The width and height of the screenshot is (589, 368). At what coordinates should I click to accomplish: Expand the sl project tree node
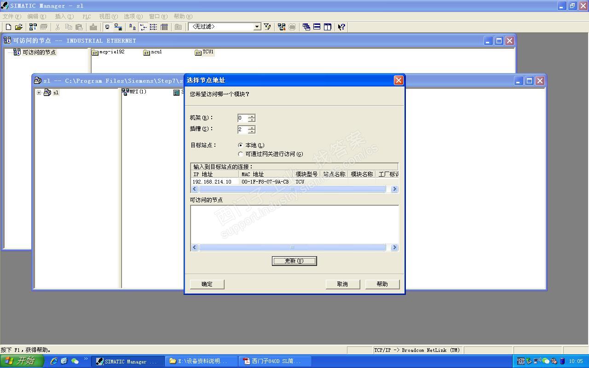(x=39, y=92)
